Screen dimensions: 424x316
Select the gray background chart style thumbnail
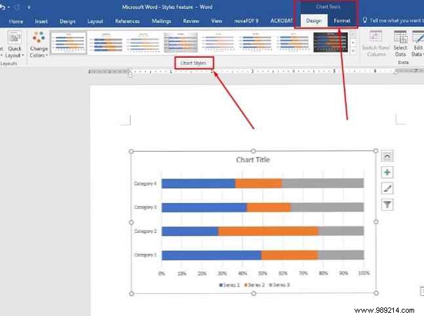click(x=181, y=43)
